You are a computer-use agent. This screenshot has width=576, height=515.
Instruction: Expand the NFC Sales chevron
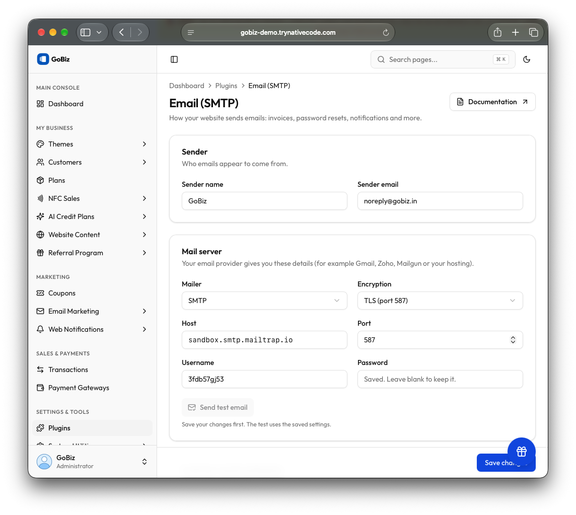tap(145, 198)
